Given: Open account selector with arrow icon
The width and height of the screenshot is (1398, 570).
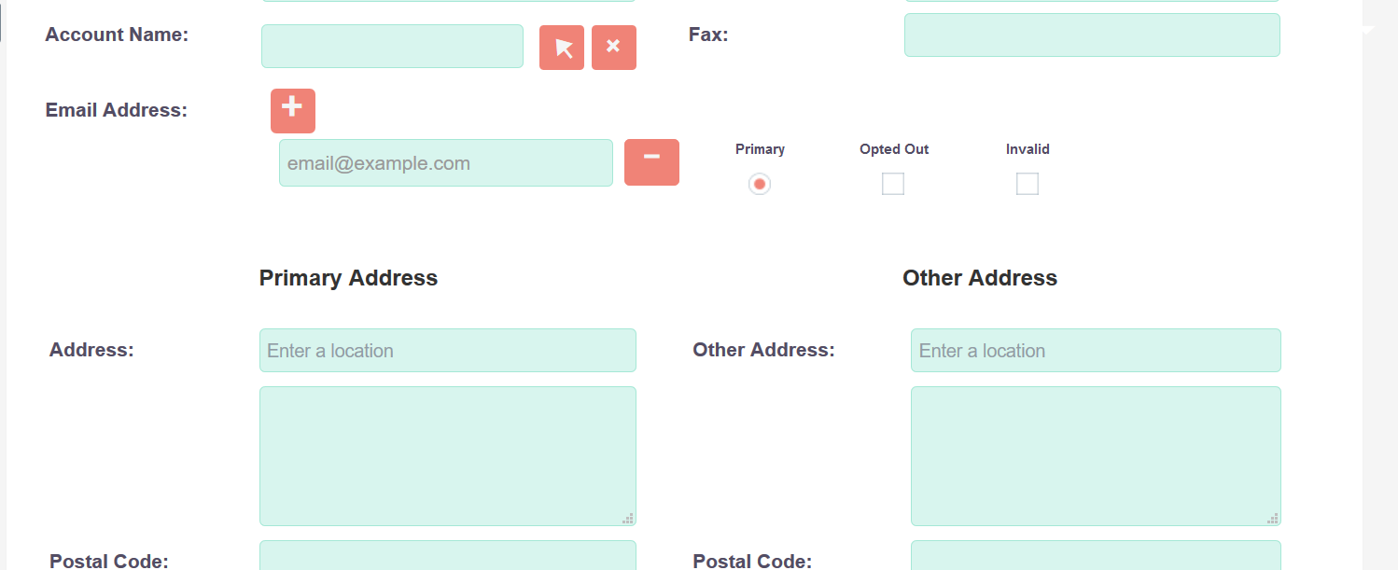Looking at the screenshot, I should coord(562,48).
